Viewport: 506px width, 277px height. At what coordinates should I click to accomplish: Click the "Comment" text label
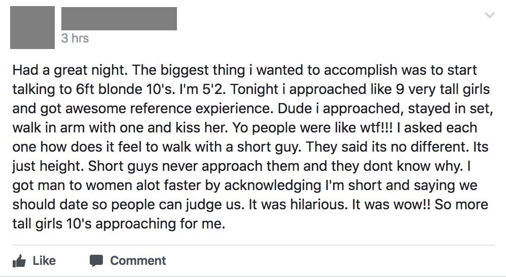(138, 261)
